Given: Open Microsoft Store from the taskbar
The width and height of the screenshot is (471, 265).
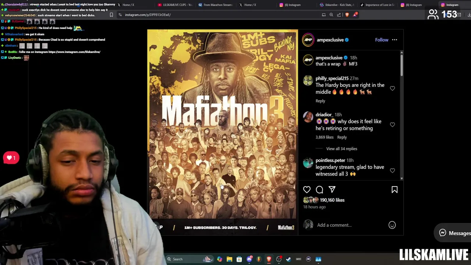Looking at the screenshot, I should [239, 259].
